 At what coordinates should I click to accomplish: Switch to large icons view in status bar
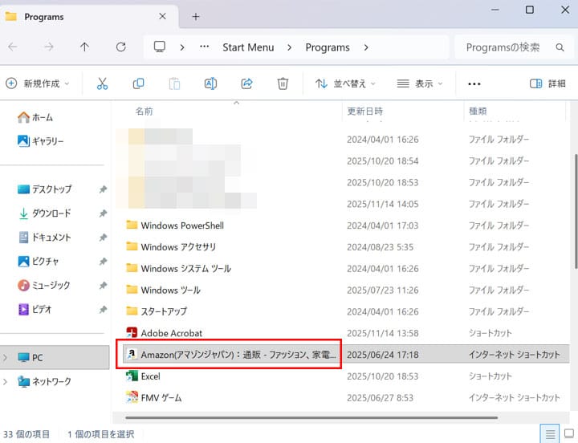coord(568,434)
